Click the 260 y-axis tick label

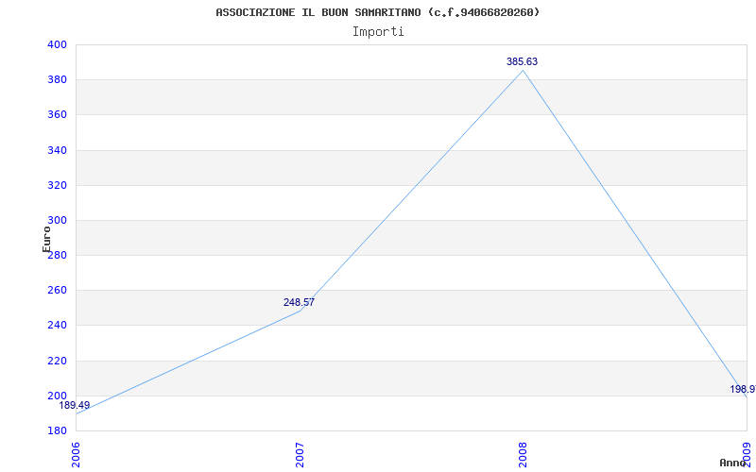point(57,291)
